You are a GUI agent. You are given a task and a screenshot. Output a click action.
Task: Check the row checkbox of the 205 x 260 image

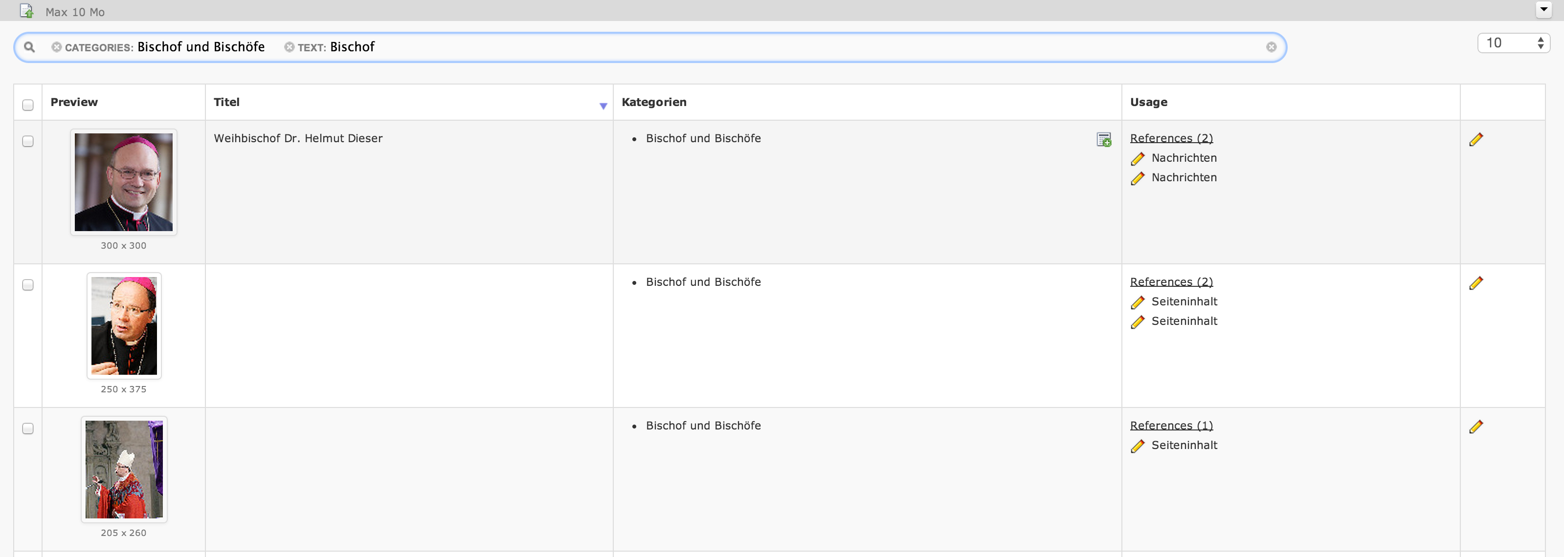(x=28, y=428)
